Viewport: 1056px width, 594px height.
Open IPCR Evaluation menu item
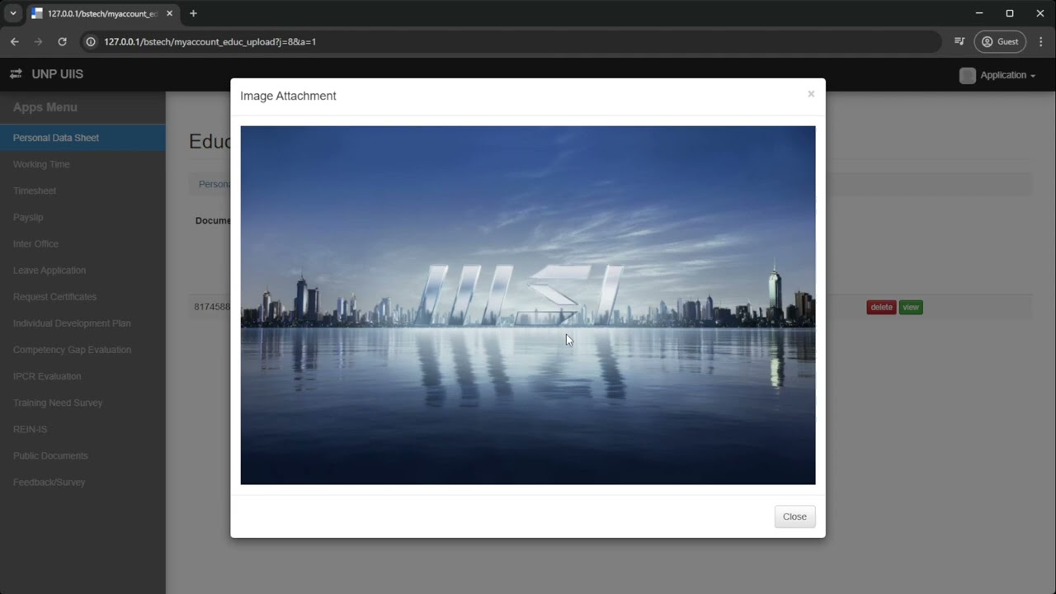(x=82, y=376)
